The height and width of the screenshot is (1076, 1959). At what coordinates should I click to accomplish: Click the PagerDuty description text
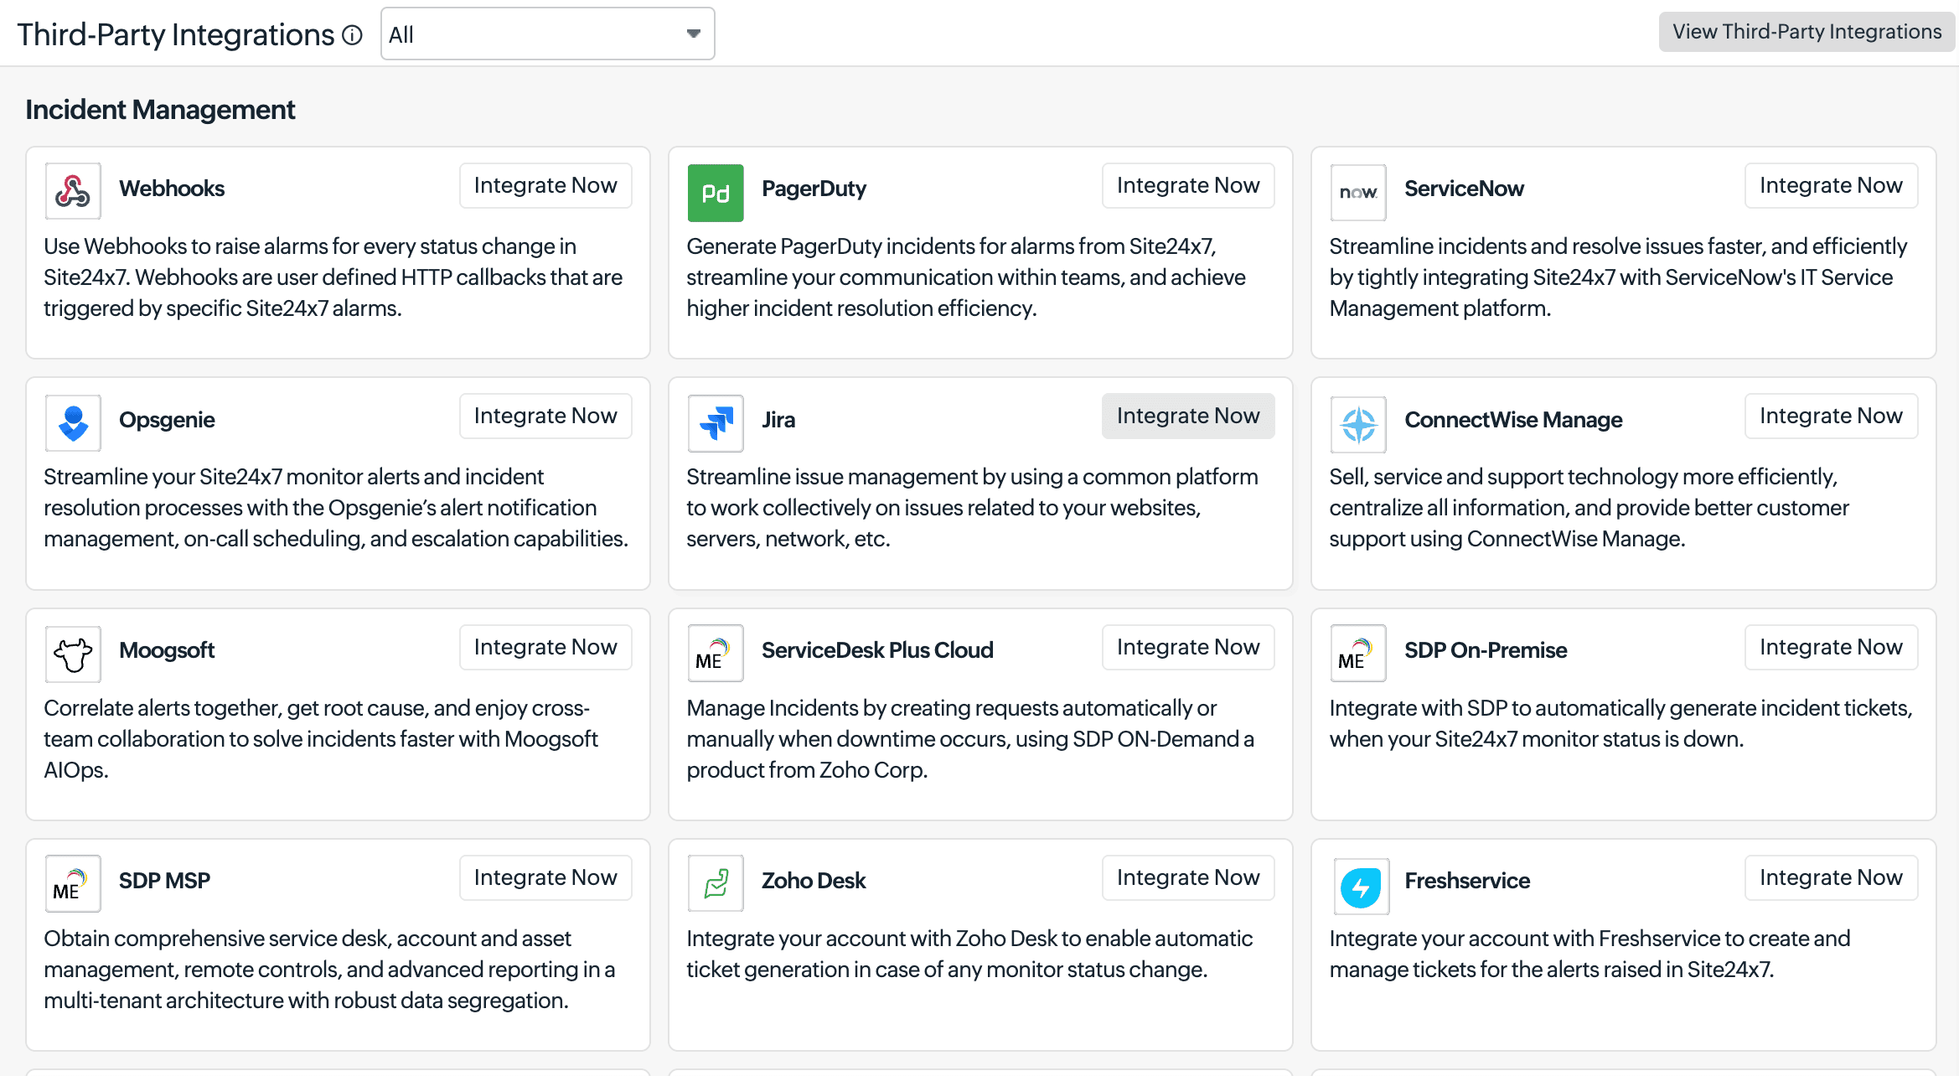pos(966,277)
